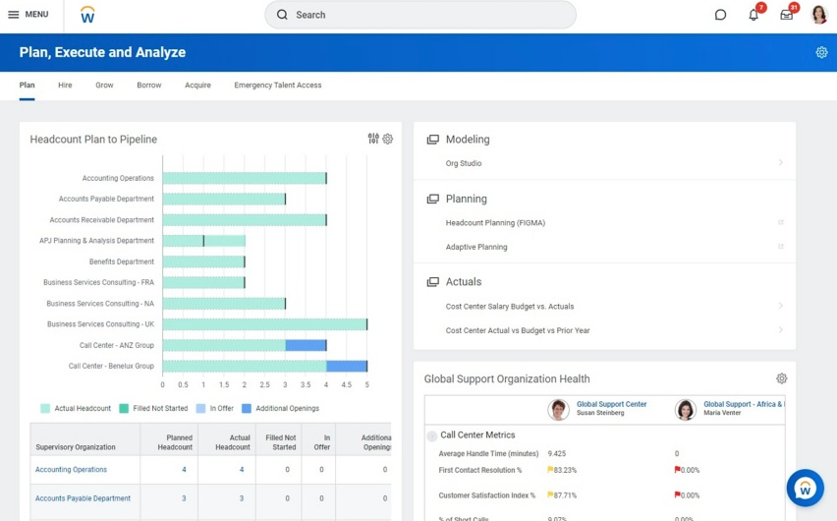Click the Business Services Consulting - UK bar
This screenshot has height=521, width=837.
click(265, 324)
